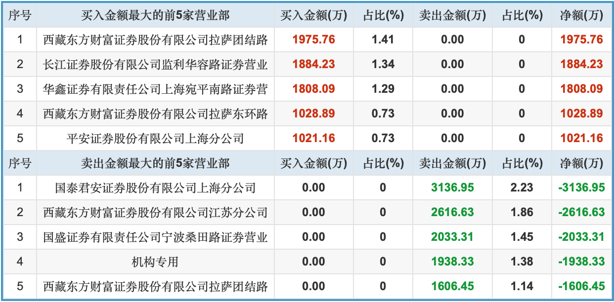Click net amount 1975.76 in 净额 column
614x302 pixels.
[582, 39]
